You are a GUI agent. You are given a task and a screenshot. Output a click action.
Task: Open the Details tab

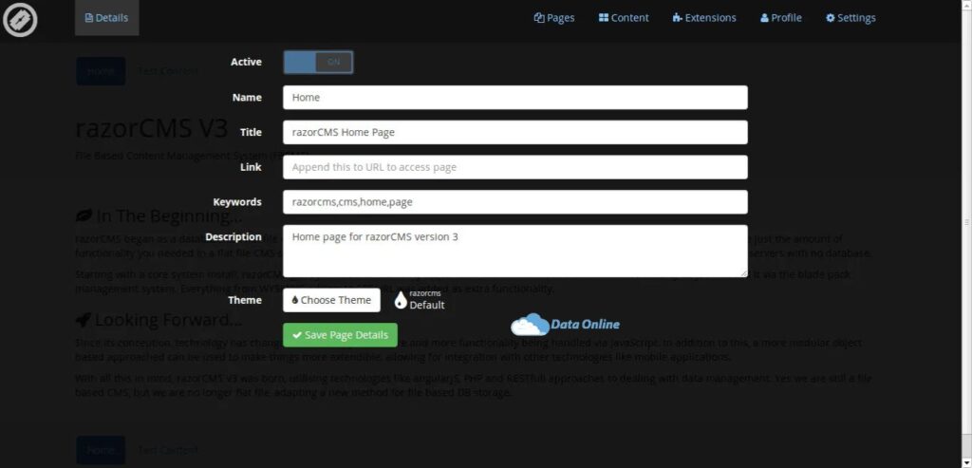(x=106, y=18)
